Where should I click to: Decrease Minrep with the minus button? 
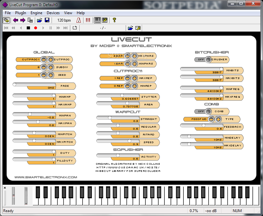pos(127,86)
